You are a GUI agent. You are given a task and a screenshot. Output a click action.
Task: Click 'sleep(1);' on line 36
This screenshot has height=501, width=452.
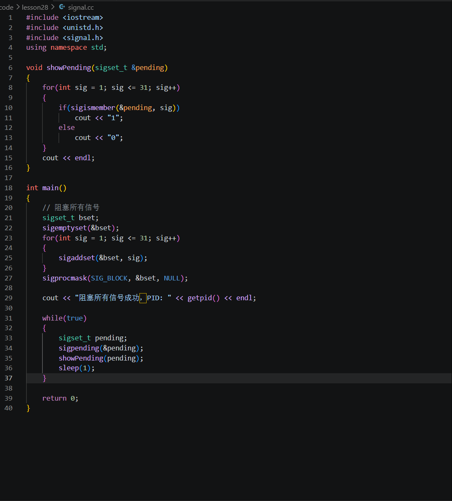[77, 368]
